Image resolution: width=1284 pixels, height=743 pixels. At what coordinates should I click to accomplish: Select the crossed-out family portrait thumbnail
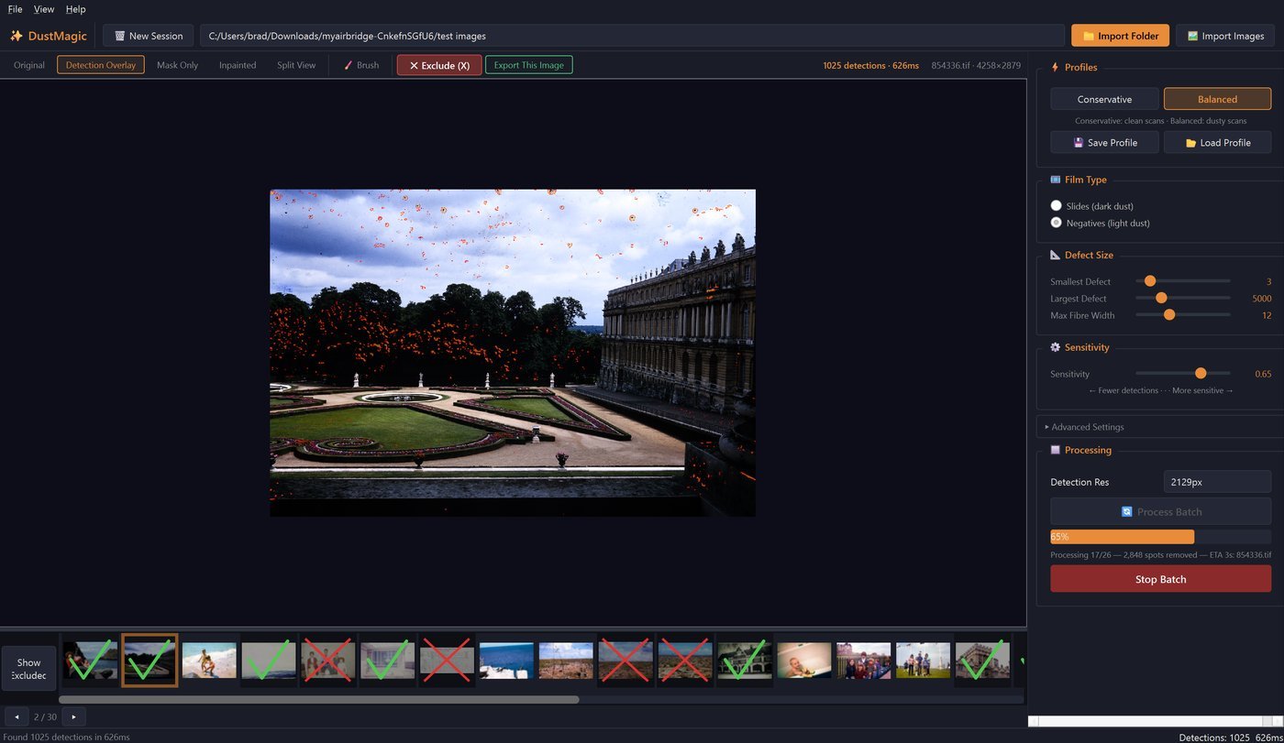(x=328, y=660)
